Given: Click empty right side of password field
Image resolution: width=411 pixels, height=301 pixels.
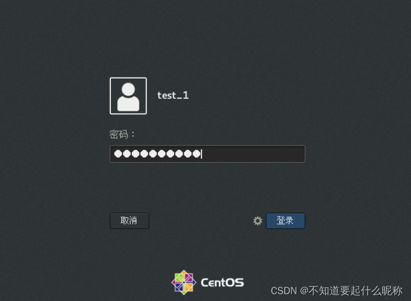Looking at the screenshot, I should 253,154.
